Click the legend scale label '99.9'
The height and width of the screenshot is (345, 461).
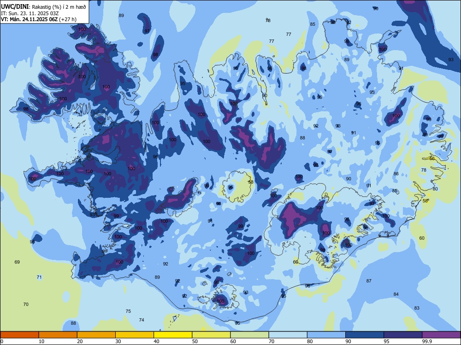pyautogui.click(x=426, y=341)
